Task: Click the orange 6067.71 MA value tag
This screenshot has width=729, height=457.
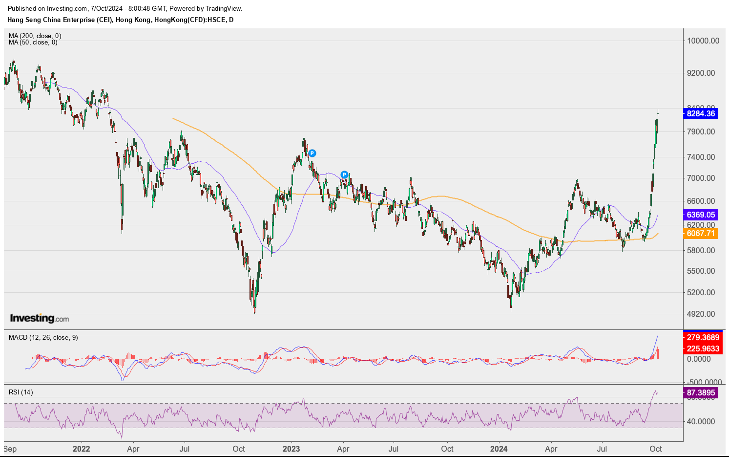Action: pos(701,233)
